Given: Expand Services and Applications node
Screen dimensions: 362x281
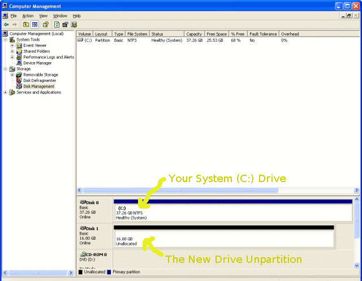Looking at the screenshot, I should click(5, 92).
